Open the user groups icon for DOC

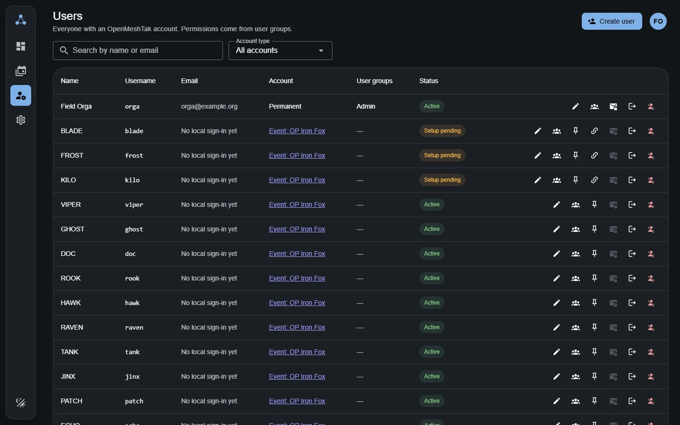coord(576,254)
